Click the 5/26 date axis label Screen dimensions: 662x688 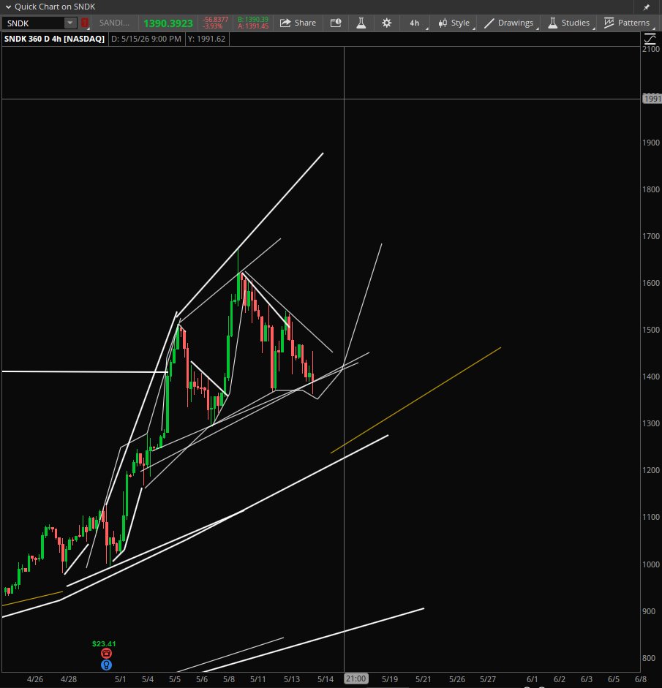click(x=457, y=679)
